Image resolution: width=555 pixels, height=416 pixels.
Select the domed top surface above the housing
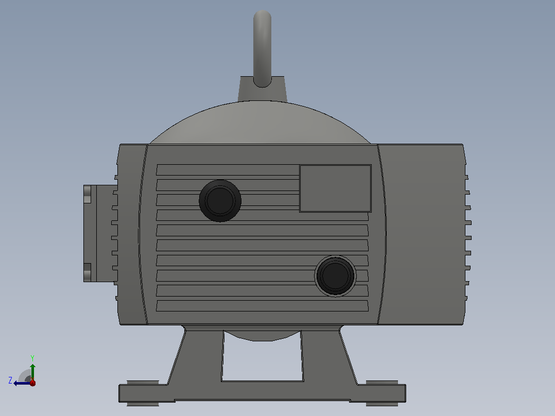click(x=260, y=123)
